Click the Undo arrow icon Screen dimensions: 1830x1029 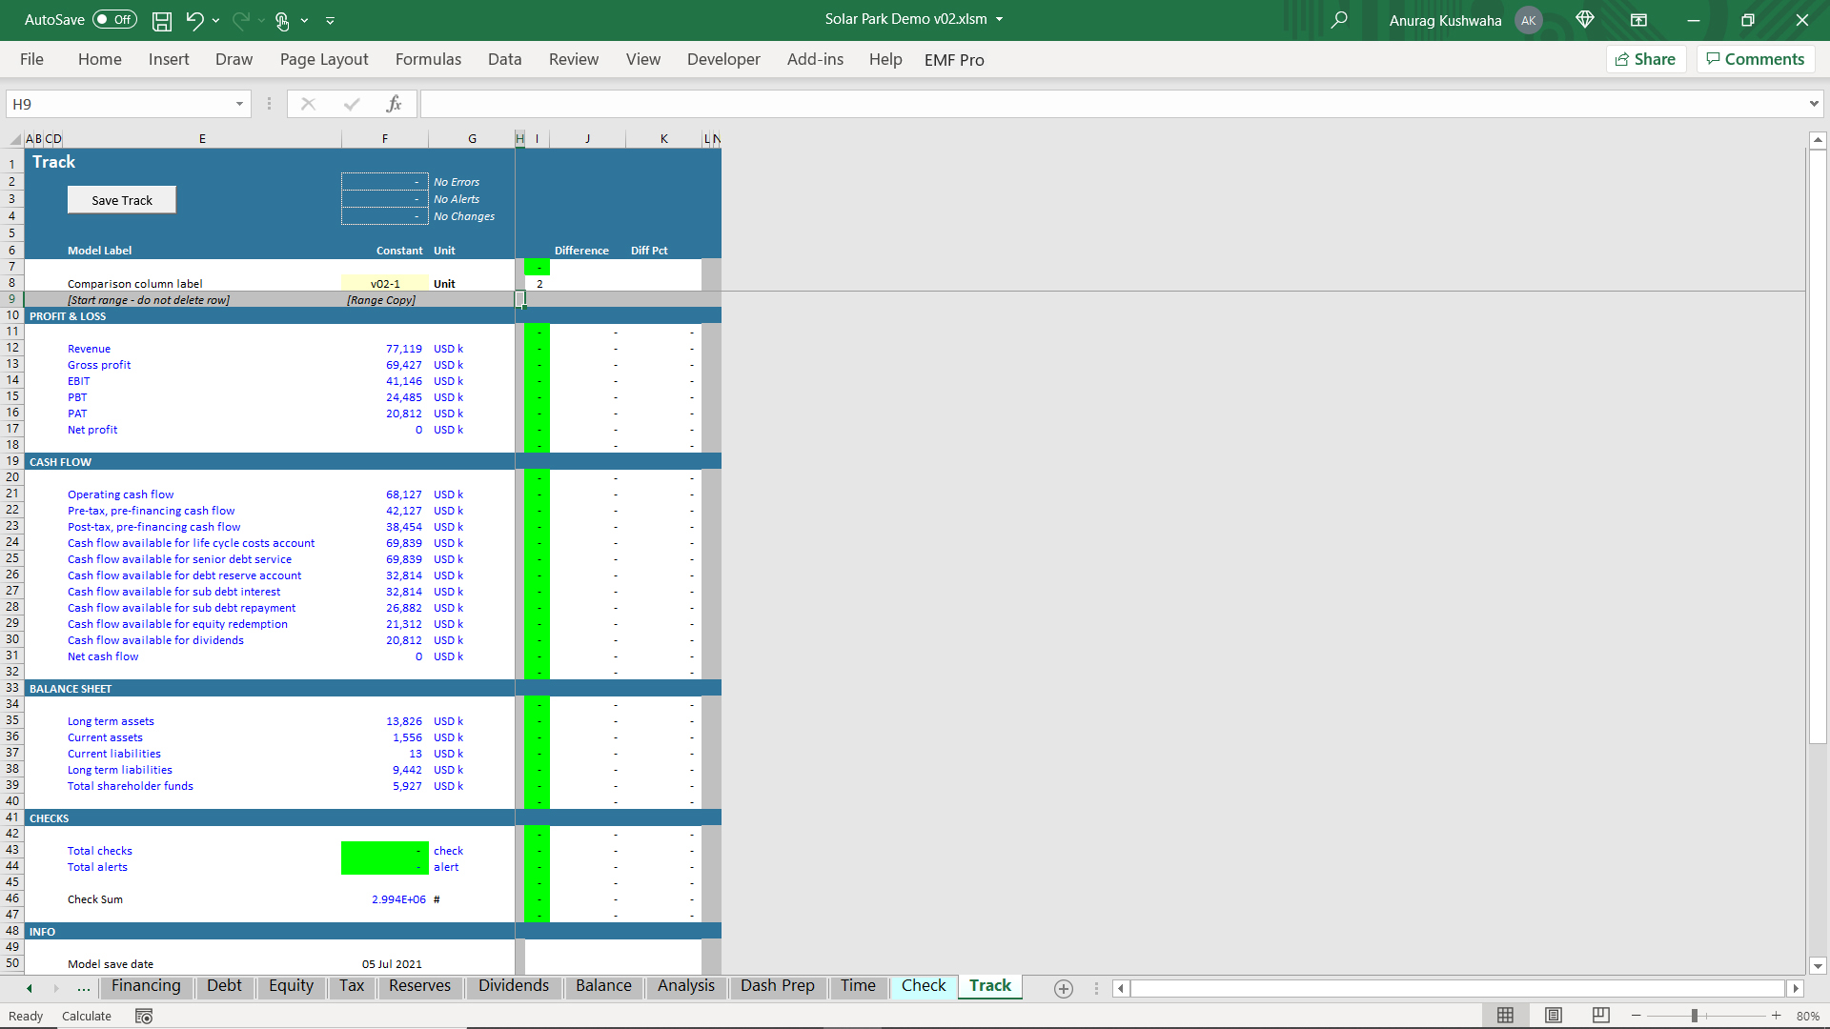point(194,20)
